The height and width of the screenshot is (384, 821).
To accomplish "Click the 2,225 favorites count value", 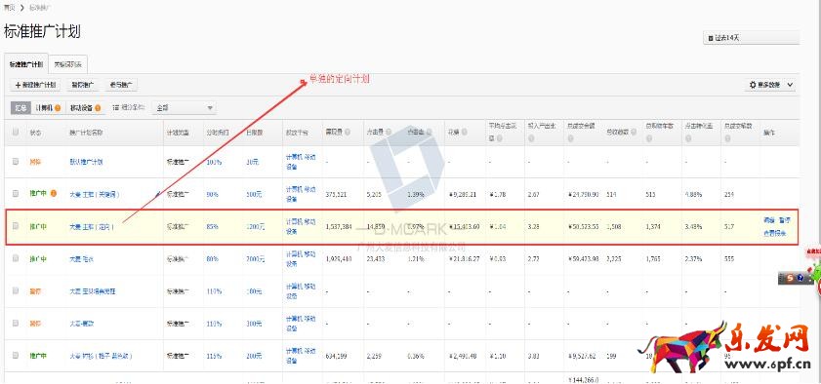I will (614, 259).
